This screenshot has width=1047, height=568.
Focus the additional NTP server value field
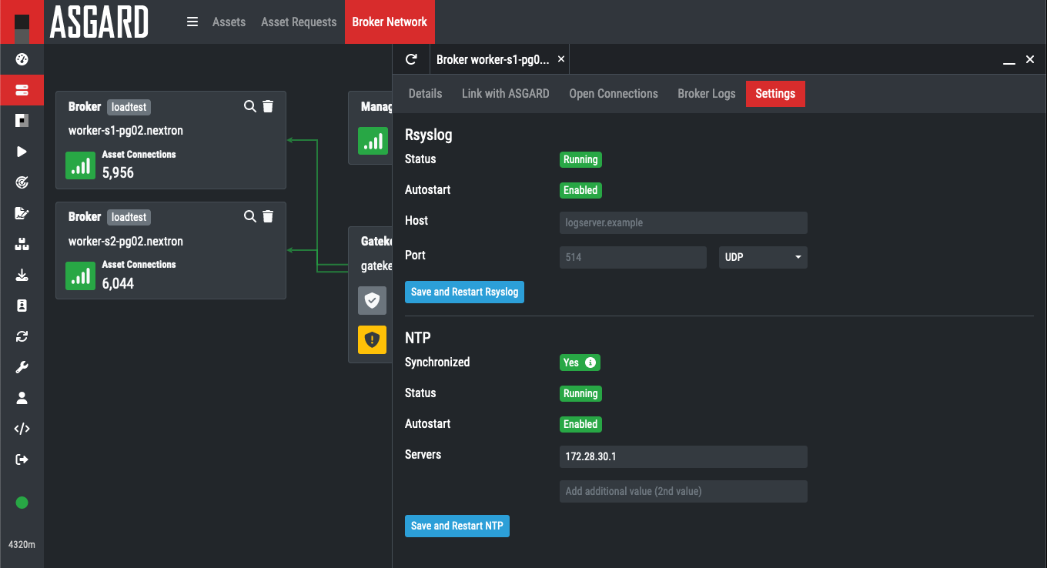point(683,491)
